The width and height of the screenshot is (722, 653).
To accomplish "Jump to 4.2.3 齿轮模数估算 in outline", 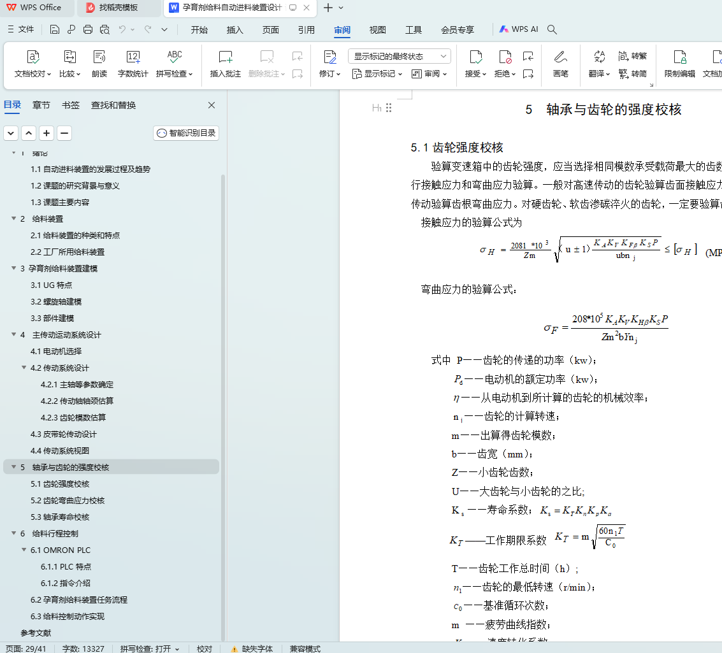I will (73, 417).
